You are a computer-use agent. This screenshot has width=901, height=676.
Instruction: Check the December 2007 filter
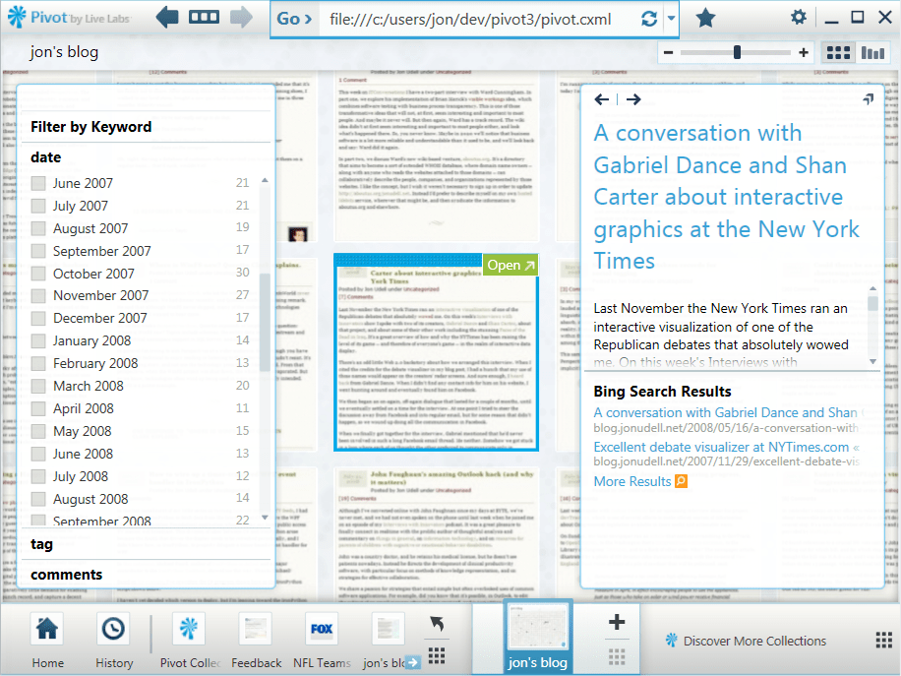pyautogui.click(x=38, y=318)
